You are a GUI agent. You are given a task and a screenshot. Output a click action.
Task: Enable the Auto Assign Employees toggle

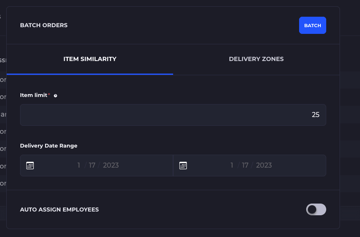click(x=316, y=209)
